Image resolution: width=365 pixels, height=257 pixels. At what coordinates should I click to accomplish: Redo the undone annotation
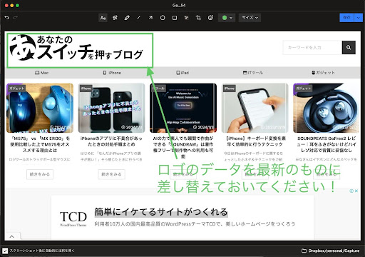[15, 18]
